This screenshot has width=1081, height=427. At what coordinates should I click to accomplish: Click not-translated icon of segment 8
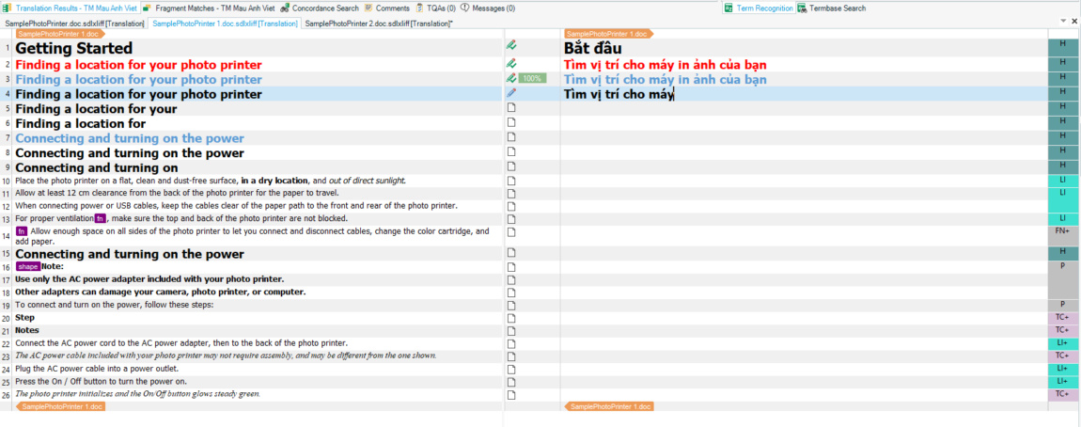click(x=511, y=151)
